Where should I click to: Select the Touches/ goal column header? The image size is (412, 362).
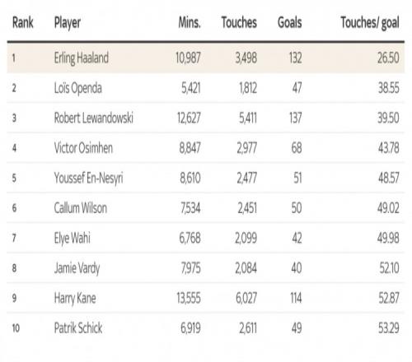[x=370, y=23]
